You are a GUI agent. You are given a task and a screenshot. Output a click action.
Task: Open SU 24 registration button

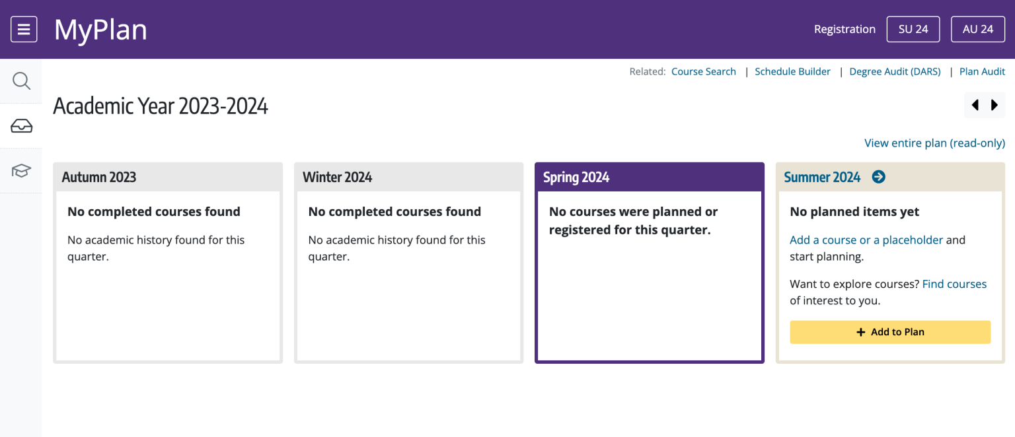[x=913, y=29]
